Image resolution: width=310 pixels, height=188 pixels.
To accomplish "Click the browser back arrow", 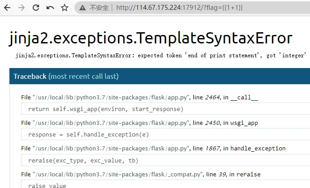I will coord(8,8).
